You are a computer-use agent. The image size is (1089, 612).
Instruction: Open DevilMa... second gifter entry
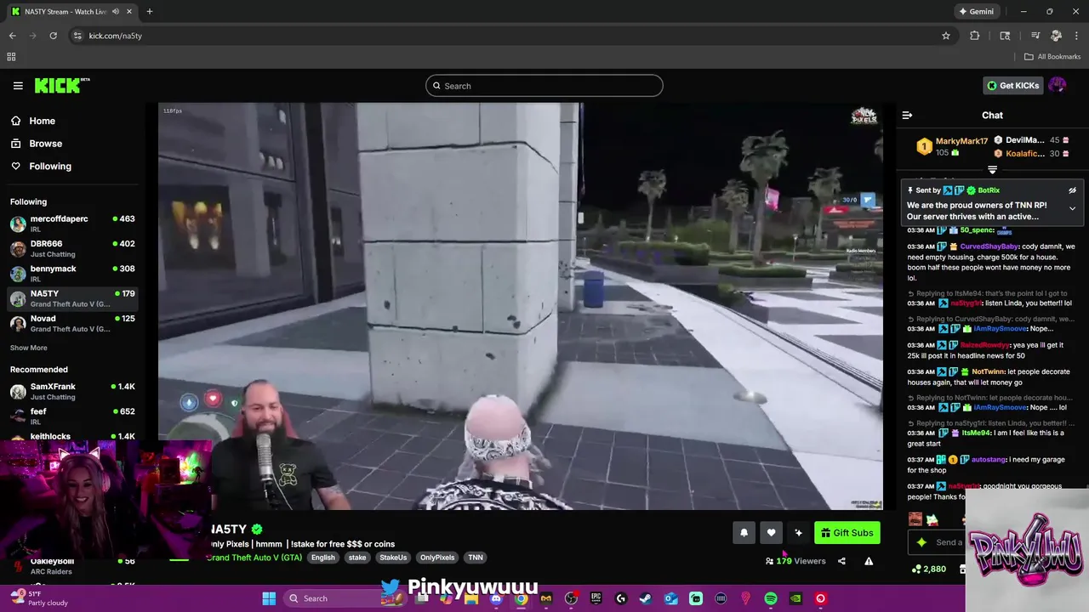tap(1032, 140)
